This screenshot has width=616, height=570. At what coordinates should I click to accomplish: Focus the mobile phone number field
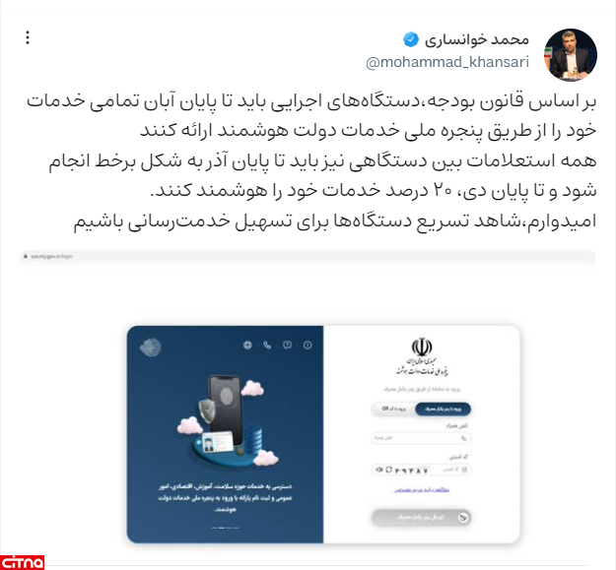[x=421, y=438]
